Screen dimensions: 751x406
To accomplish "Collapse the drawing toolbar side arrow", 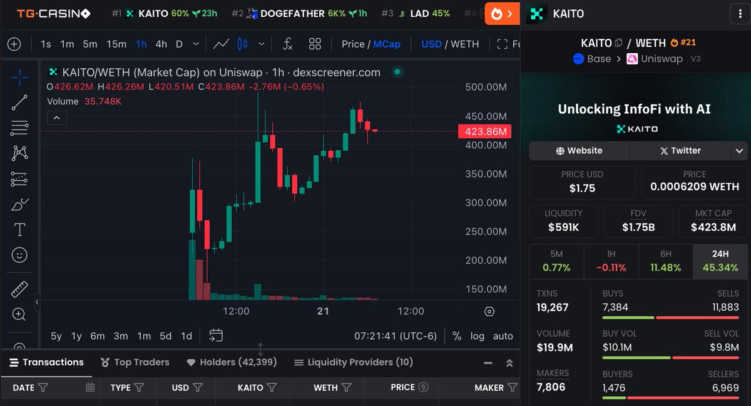I will [x=37, y=302].
